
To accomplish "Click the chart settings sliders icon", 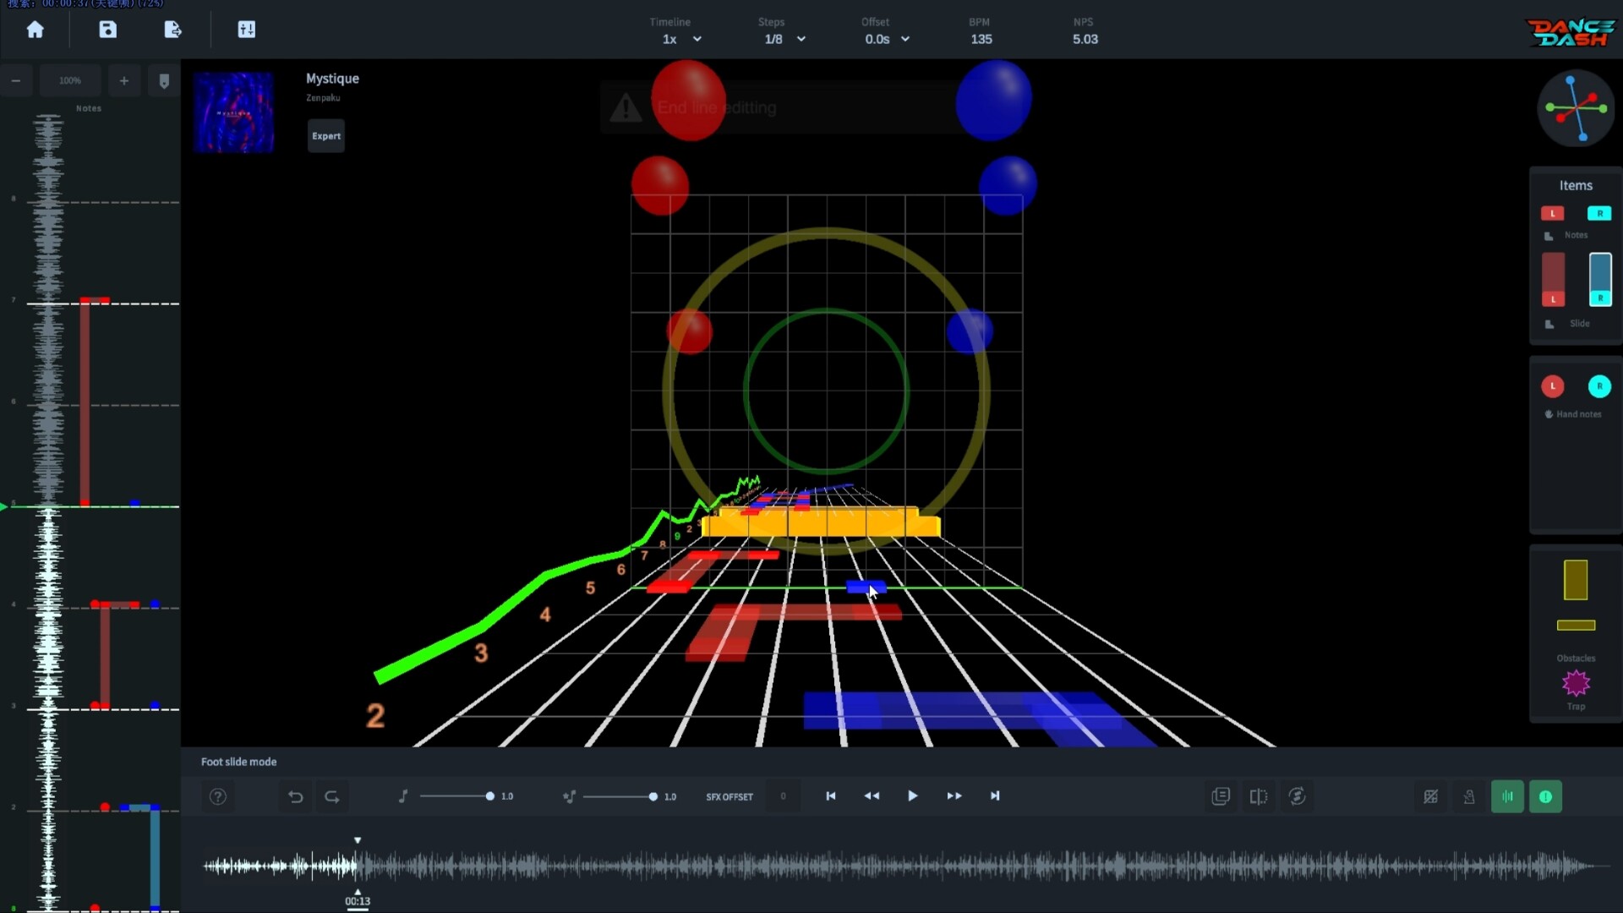I will [x=247, y=29].
